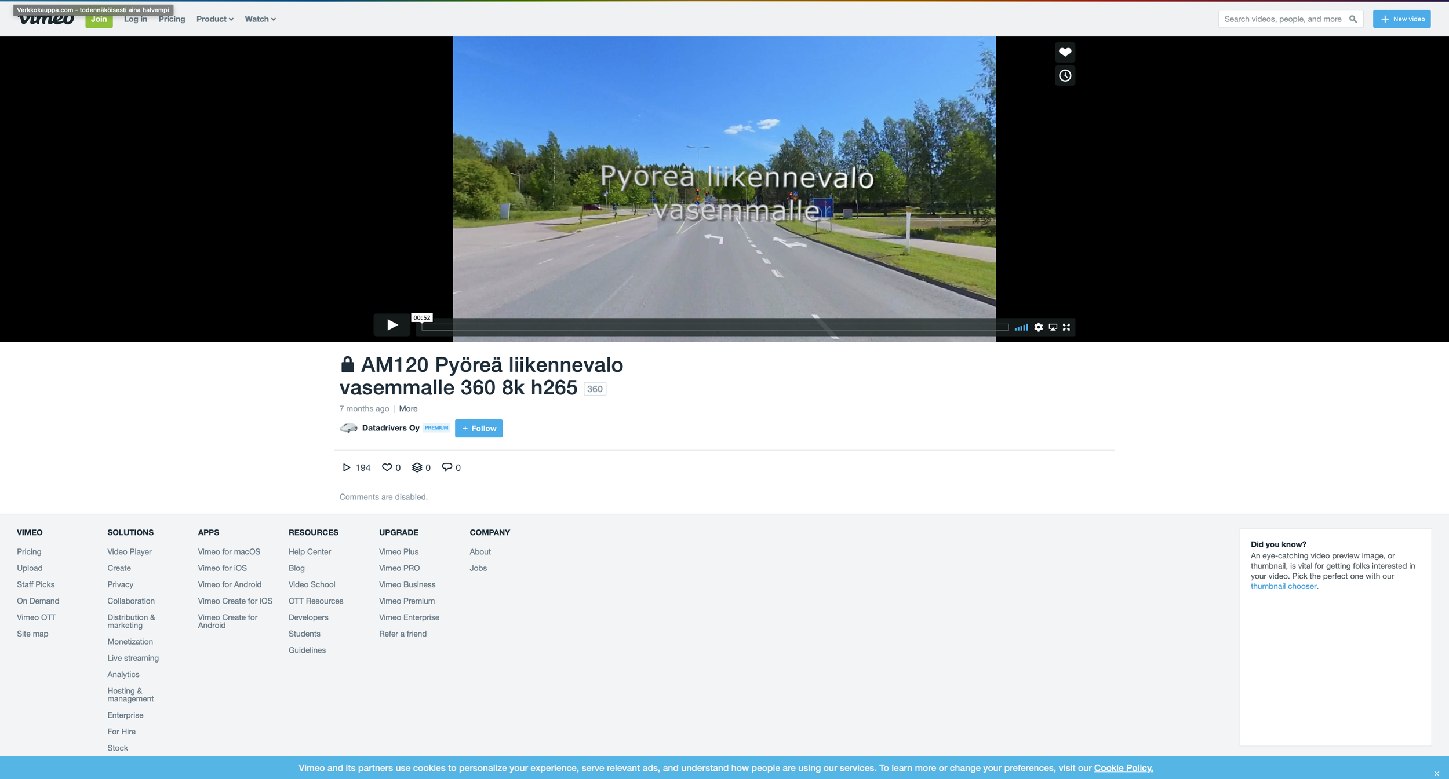Click the AirPlay icon in player
Screen dimensions: 1449x779
pyautogui.click(x=1053, y=327)
